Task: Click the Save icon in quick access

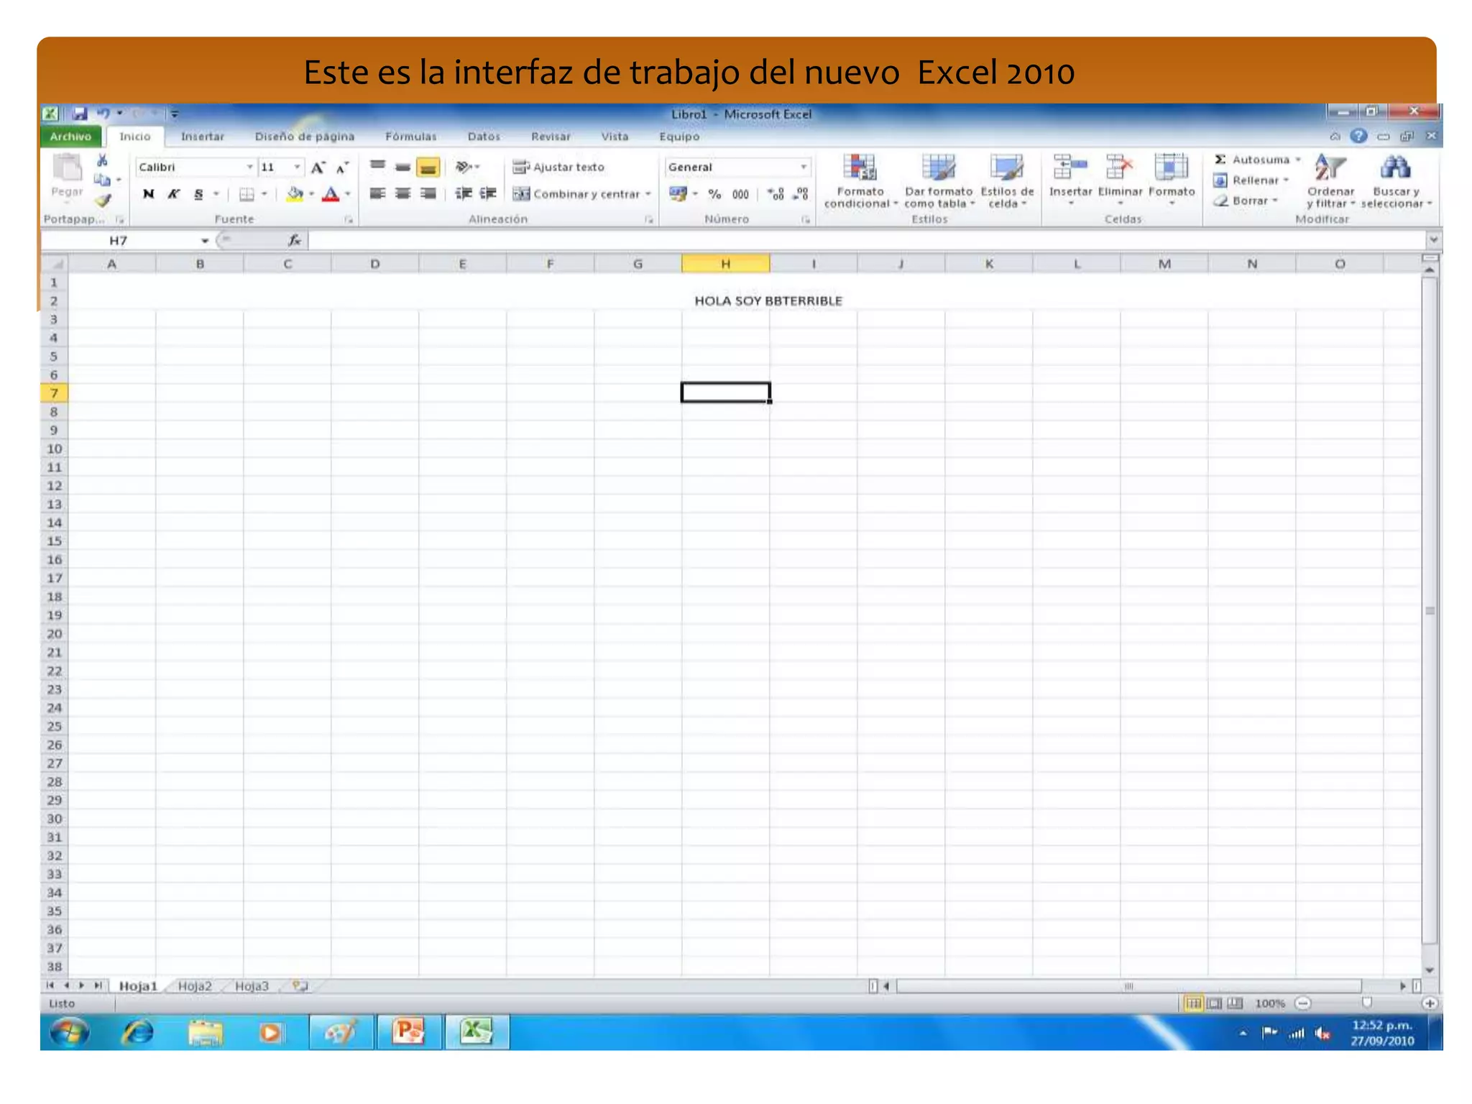Action: coord(79,114)
